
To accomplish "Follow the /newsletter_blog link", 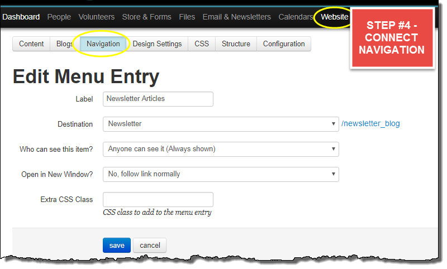I will click(x=370, y=123).
